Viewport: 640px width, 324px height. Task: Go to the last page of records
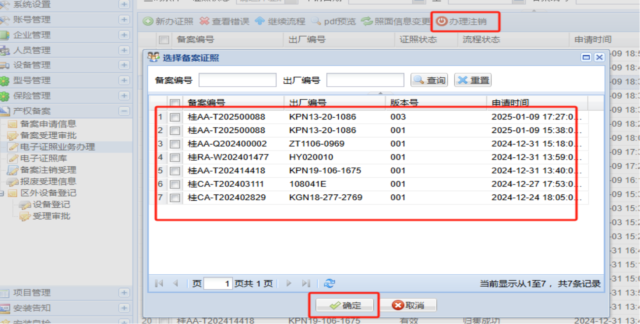[x=306, y=284]
